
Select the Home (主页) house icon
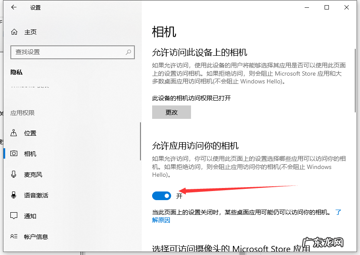click(x=14, y=32)
